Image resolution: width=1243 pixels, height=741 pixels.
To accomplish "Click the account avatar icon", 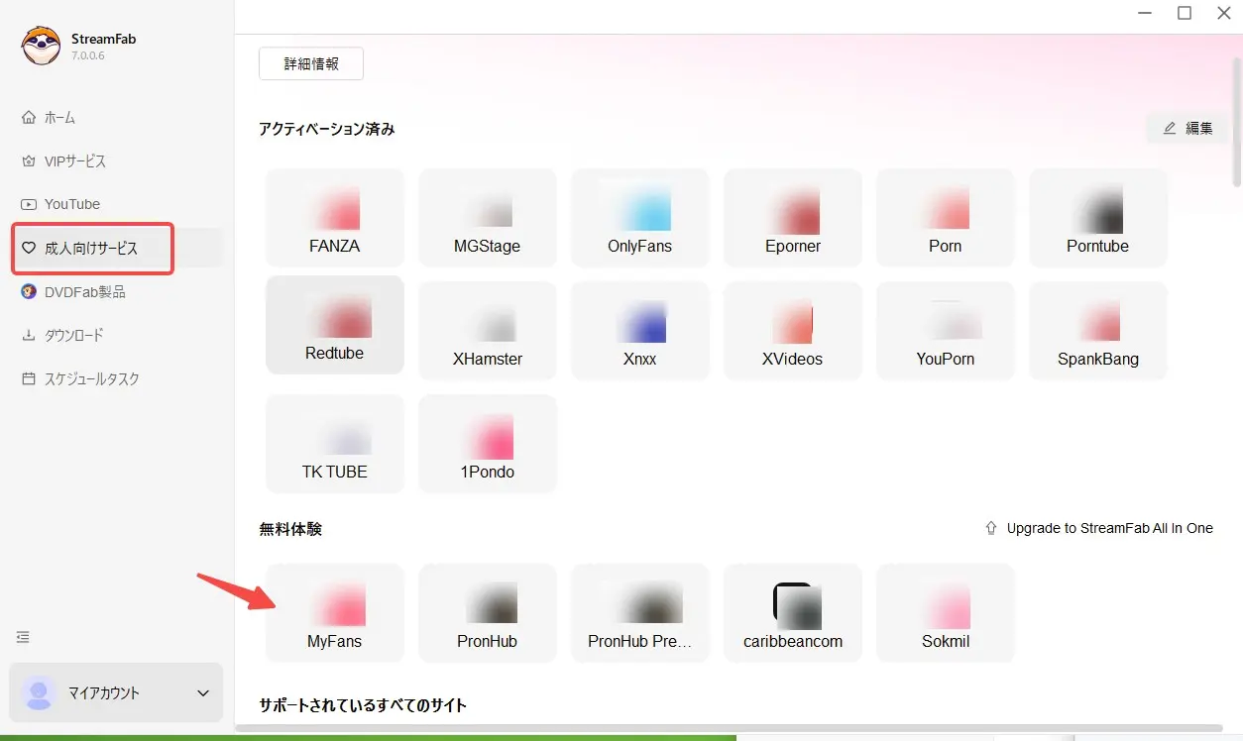I will click(x=39, y=693).
